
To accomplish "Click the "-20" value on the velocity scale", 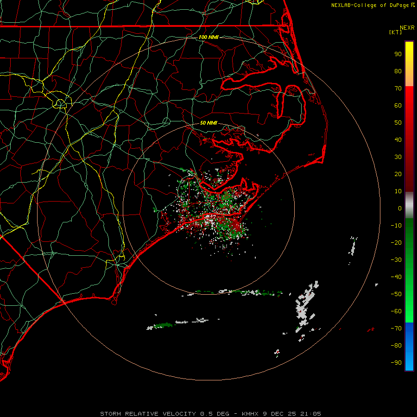I will pos(396,242).
